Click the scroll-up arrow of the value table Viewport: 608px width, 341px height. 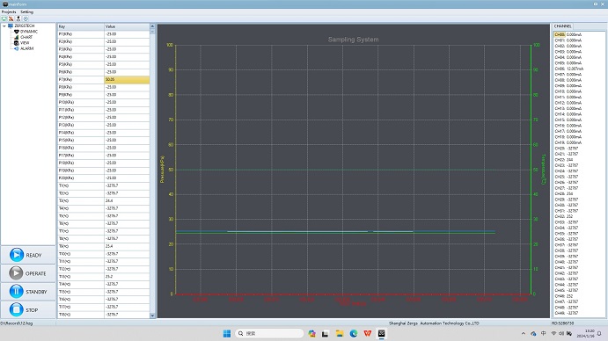coord(152,26)
